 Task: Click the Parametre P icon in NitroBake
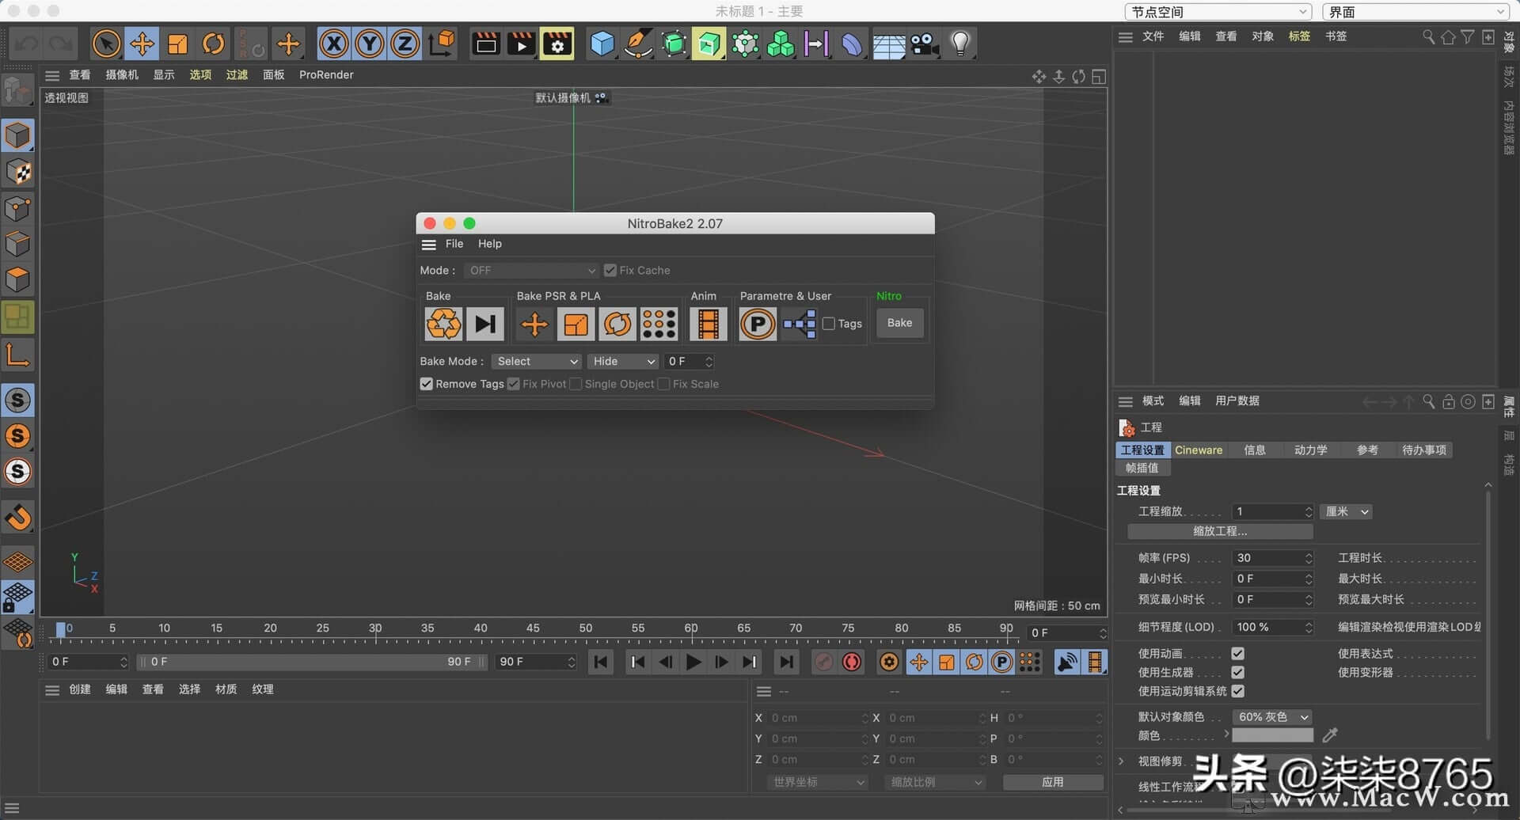click(x=758, y=323)
